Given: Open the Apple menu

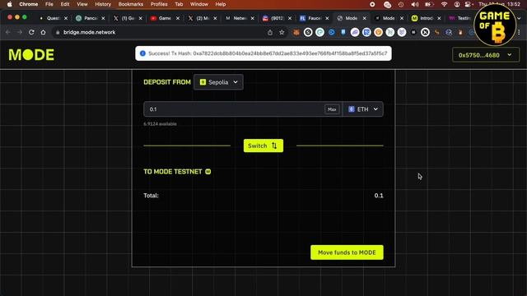Looking at the screenshot, I should point(9,4).
